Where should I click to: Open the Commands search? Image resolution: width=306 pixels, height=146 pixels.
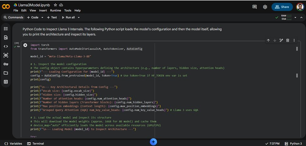pos(13,17)
